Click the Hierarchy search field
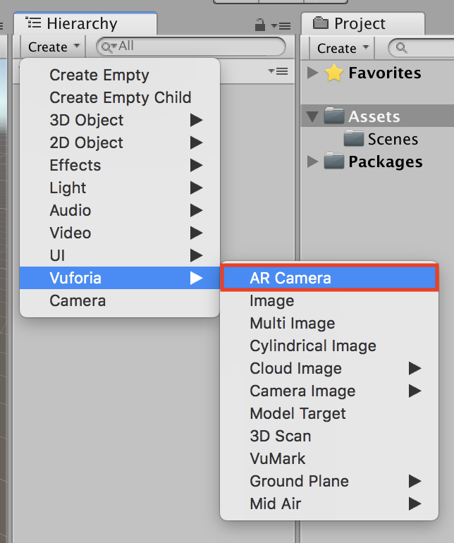This screenshot has width=454, height=543. pos(197,47)
